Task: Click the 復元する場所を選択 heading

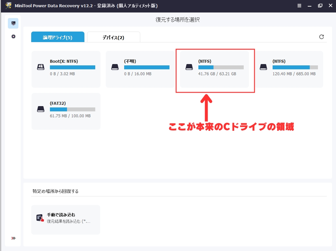Action: coord(177,20)
